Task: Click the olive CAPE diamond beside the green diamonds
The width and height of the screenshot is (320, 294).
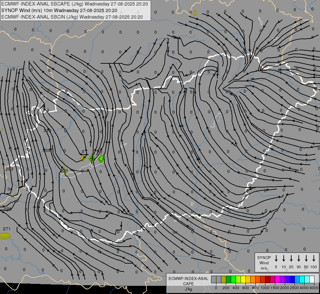Action: (x=83, y=158)
